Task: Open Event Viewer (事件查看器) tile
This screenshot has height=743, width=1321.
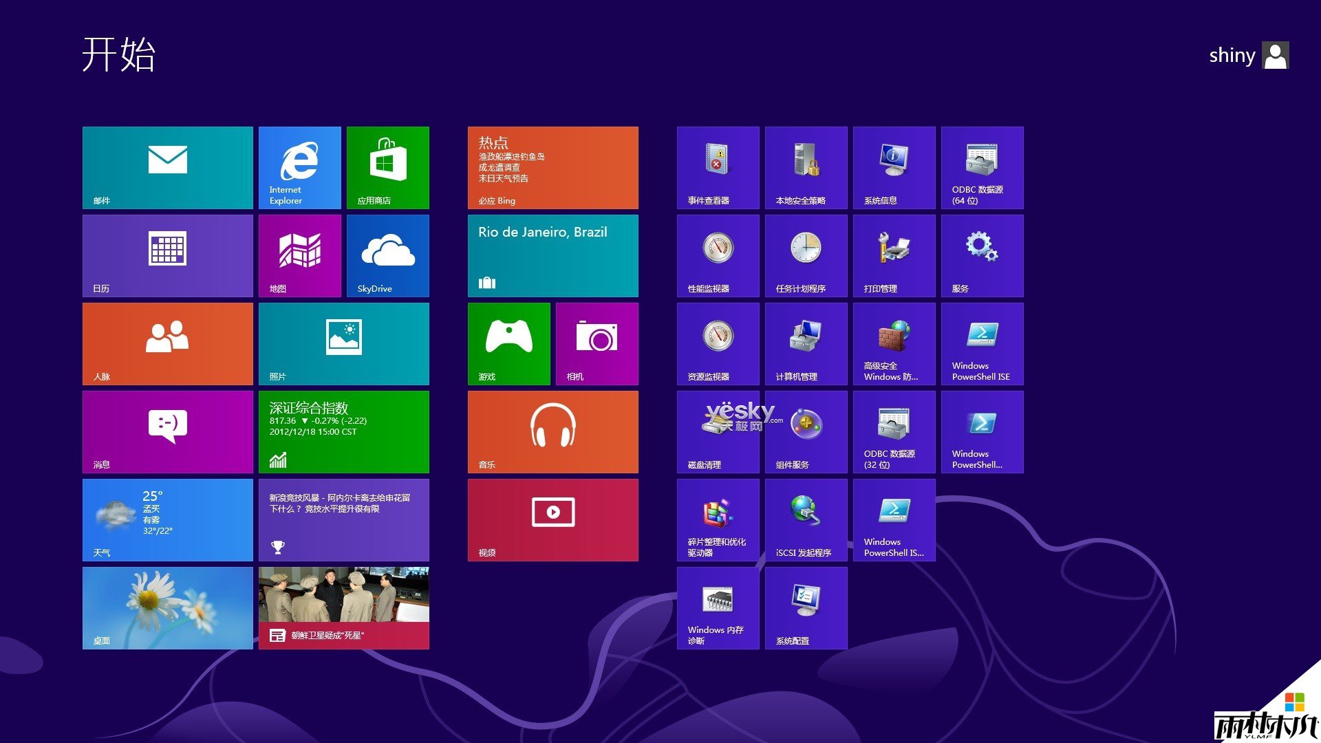Action: (718, 167)
